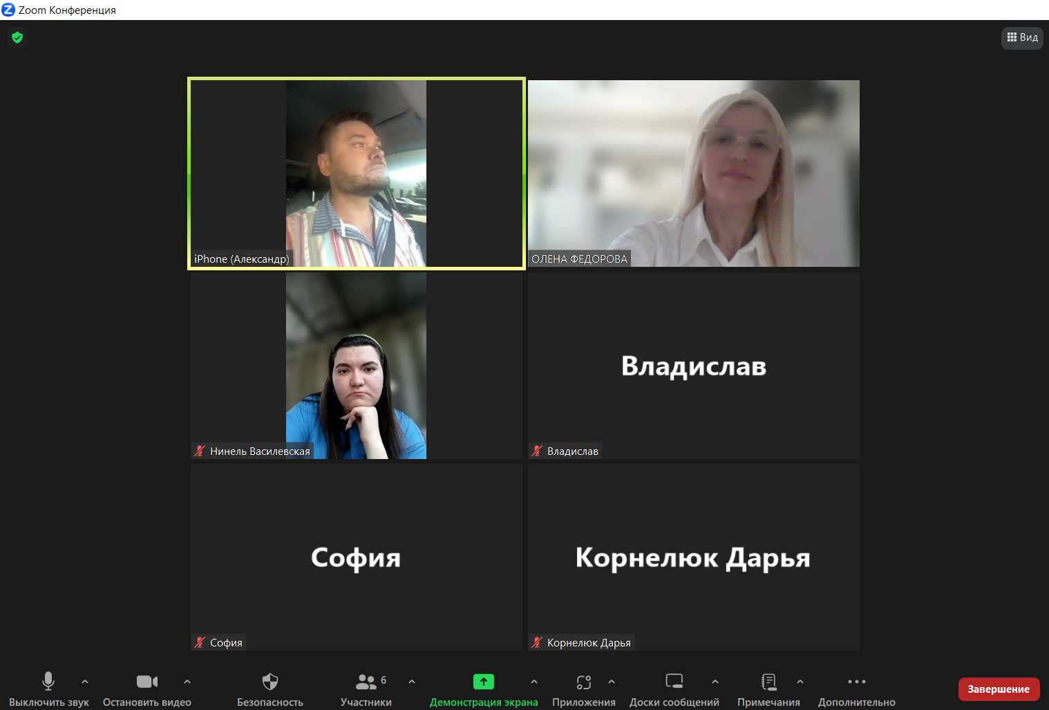Expand the arrow next to Примечания

800,682
